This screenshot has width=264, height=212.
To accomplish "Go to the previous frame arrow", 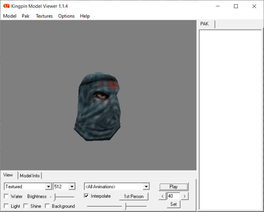I will [x=162, y=196].
